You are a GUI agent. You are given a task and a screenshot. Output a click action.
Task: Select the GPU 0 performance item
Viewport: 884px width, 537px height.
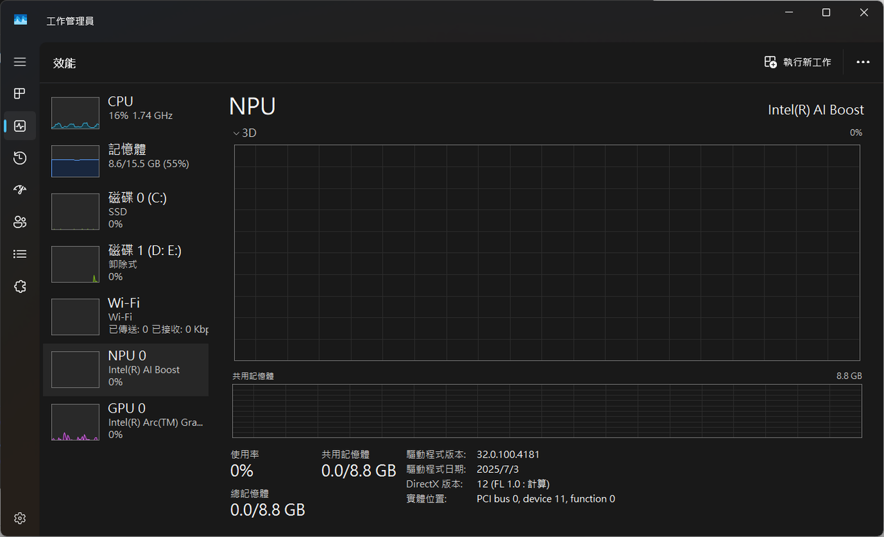pyautogui.click(x=126, y=421)
